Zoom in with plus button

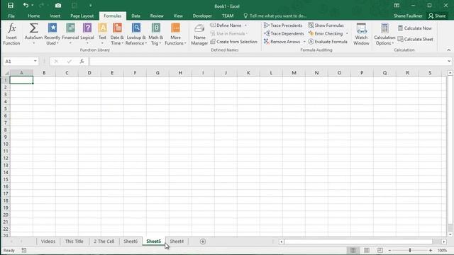[431, 250]
